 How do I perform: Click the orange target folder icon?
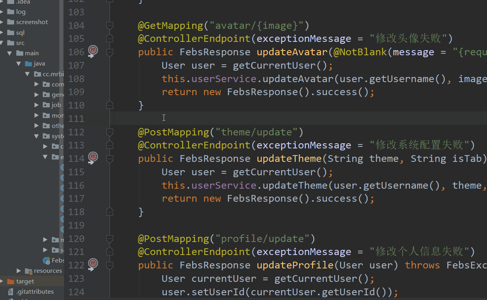point(10,281)
